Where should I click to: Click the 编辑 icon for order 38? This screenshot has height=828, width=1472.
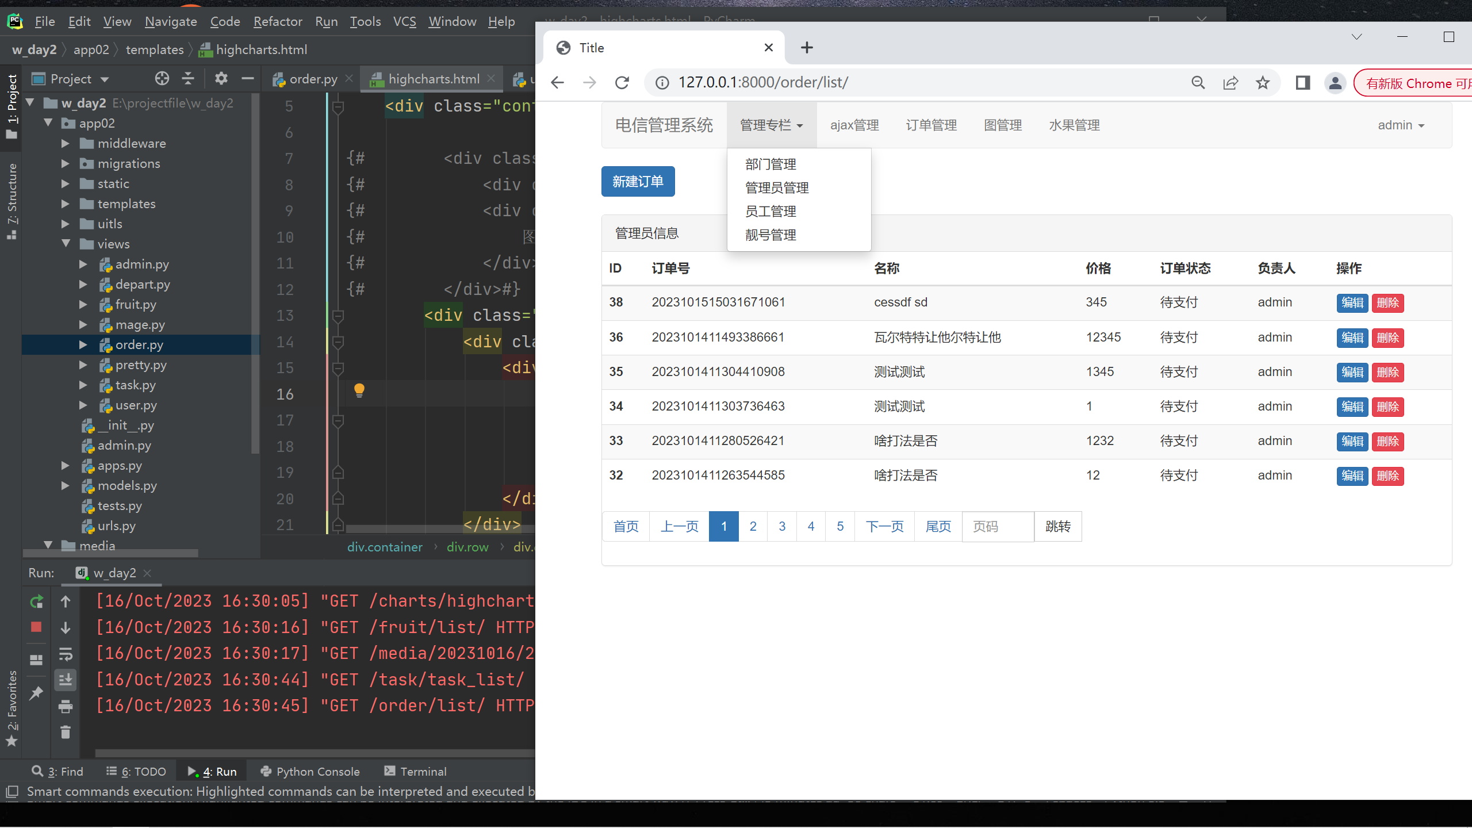[1351, 302]
